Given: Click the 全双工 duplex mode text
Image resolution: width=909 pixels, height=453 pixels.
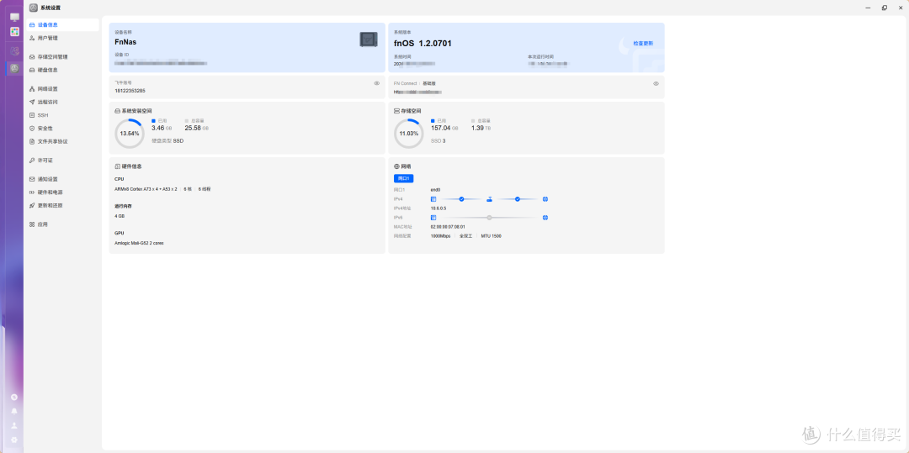Looking at the screenshot, I should pos(465,236).
